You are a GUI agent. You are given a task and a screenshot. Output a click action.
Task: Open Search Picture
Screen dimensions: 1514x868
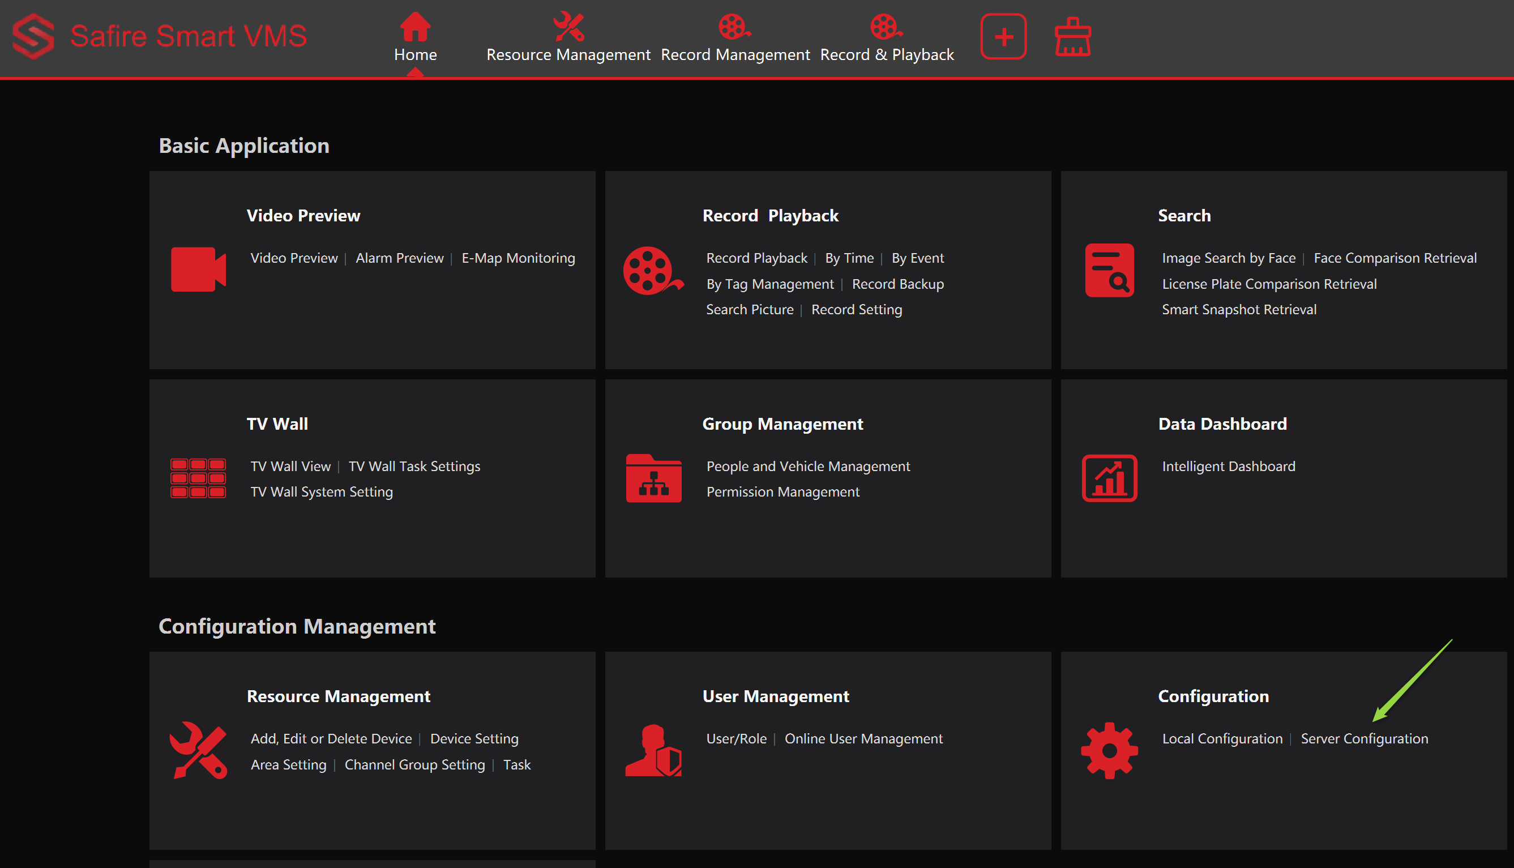[x=749, y=309]
